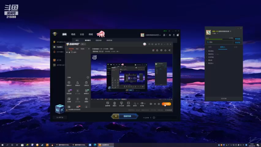The image size is (261, 147).
Task: Open the toolbox tool with red badge
Action: [78, 107]
